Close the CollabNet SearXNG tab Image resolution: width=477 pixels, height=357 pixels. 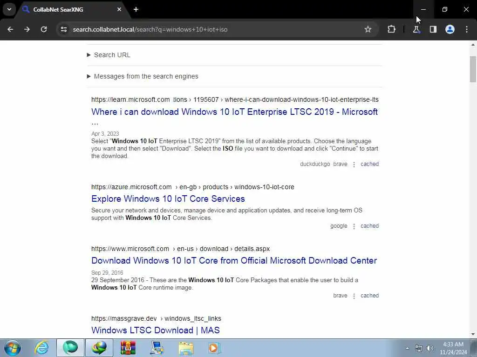tap(119, 9)
